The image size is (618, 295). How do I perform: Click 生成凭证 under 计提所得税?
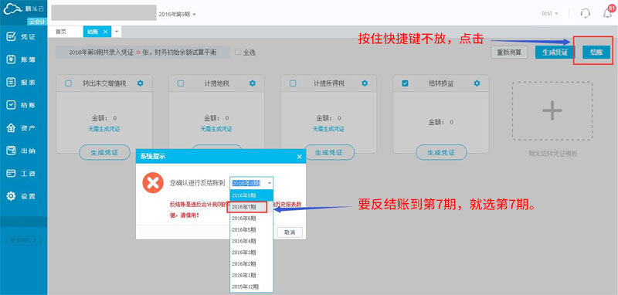click(330, 152)
